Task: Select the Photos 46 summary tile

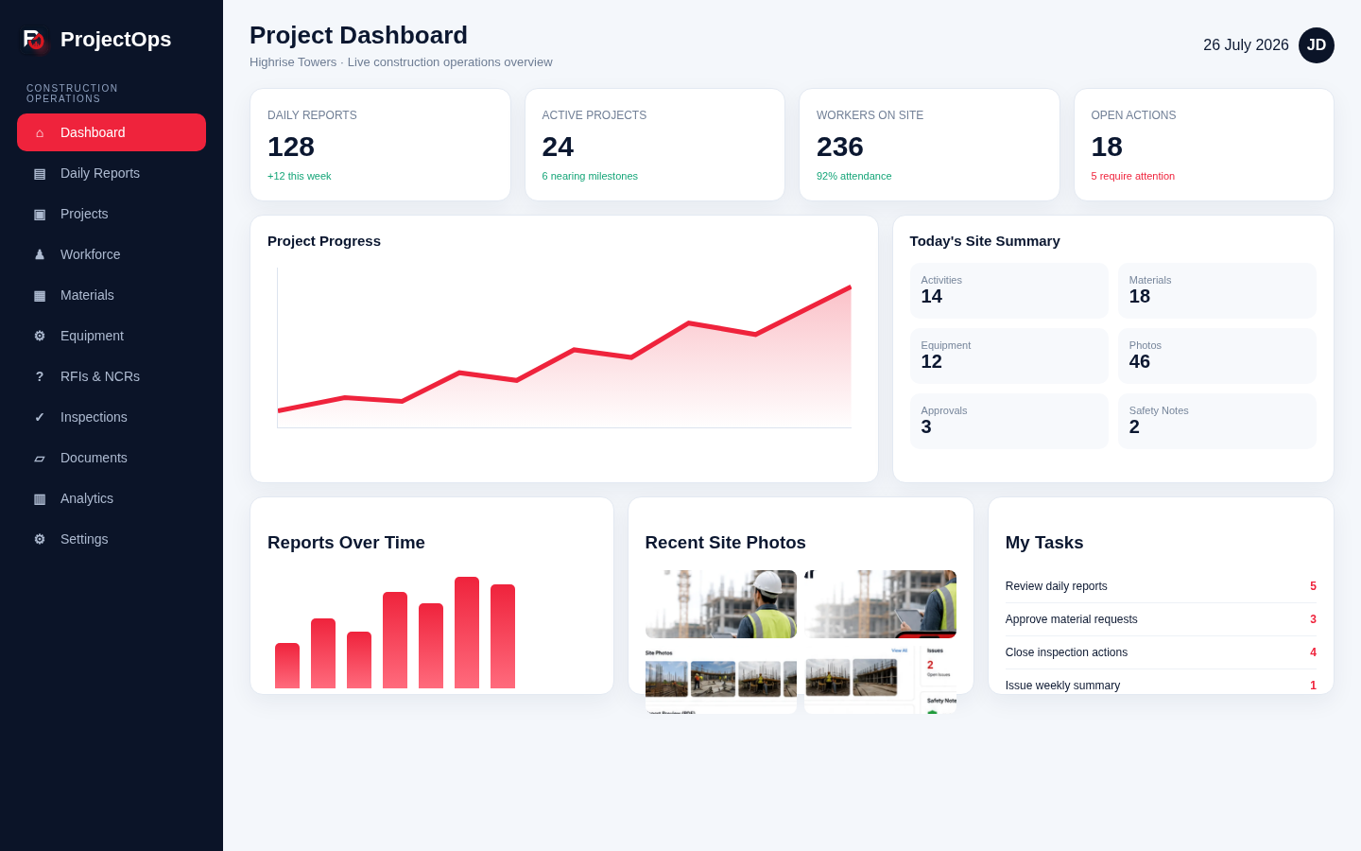Action: tap(1216, 356)
